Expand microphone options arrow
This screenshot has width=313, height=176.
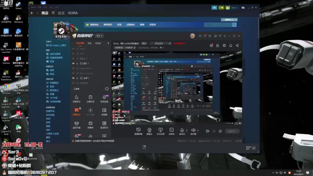tap(187, 131)
